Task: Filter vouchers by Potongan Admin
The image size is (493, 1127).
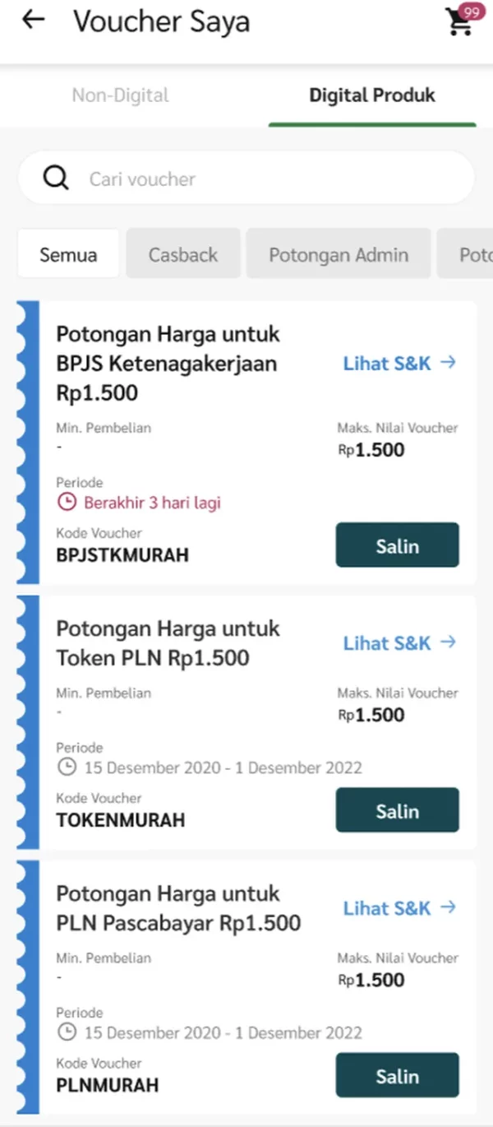Action: coord(339,254)
